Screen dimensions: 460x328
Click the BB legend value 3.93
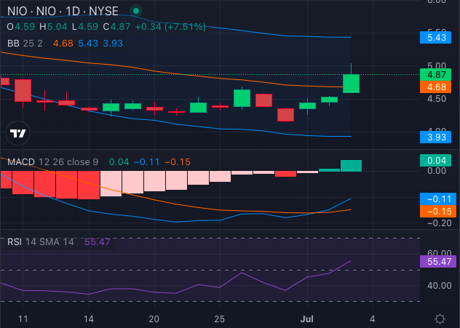[113, 44]
